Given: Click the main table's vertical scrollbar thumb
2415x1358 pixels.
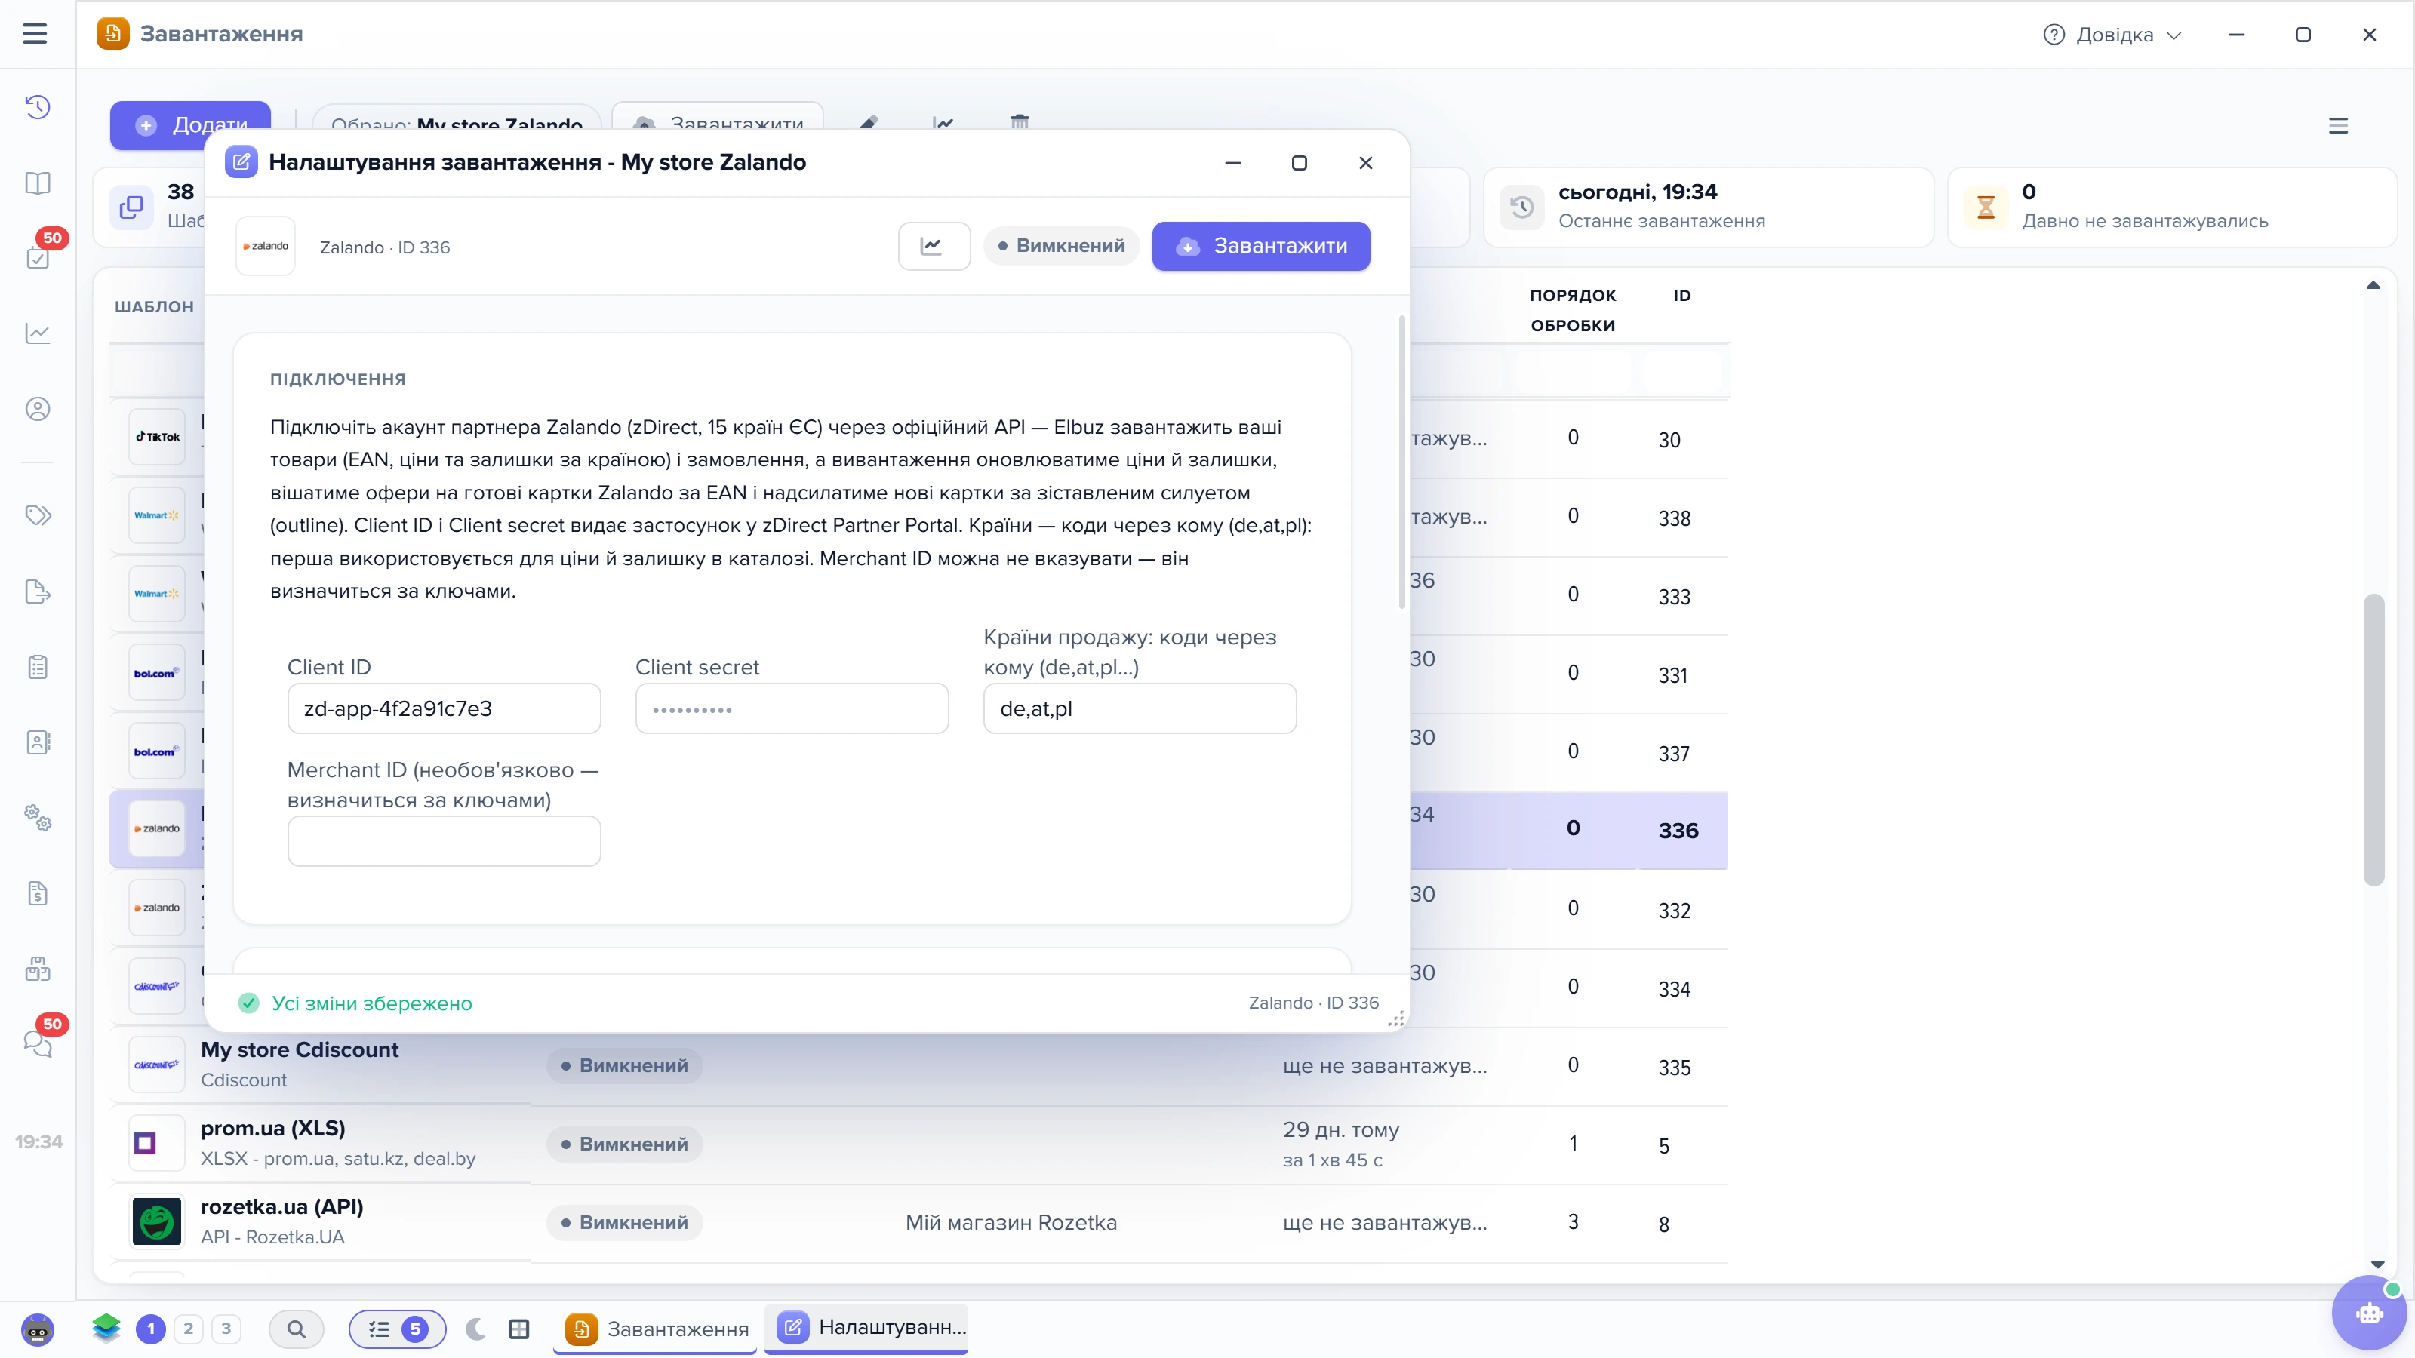Looking at the screenshot, I should pyautogui.click(x=2373, y=739).
